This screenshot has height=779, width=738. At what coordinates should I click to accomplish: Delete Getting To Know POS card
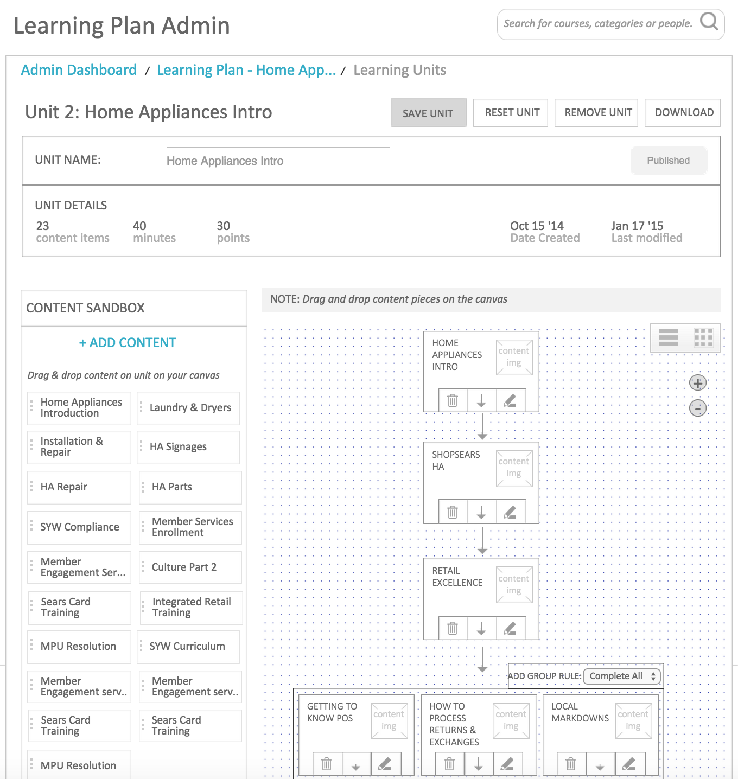[327, 764]
